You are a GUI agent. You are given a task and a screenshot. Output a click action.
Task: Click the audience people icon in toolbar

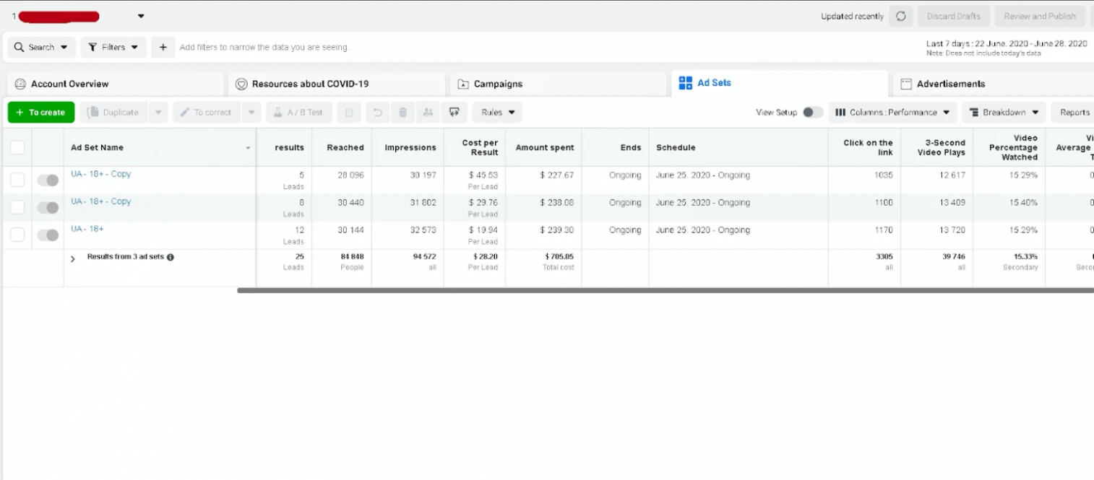(428, 113)
